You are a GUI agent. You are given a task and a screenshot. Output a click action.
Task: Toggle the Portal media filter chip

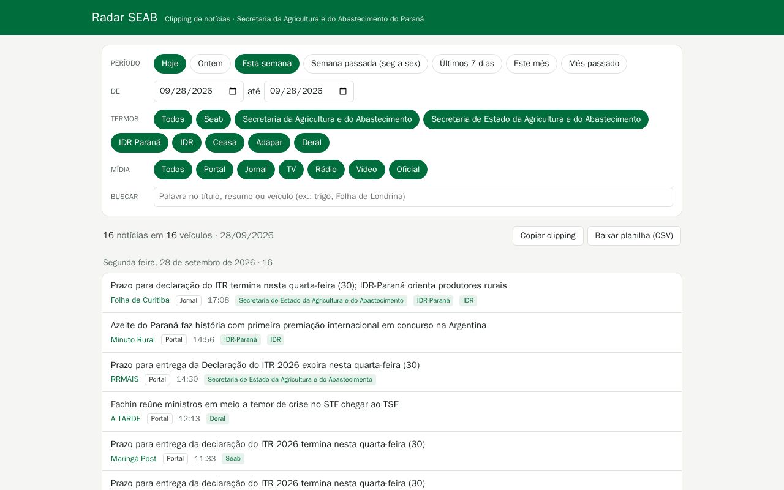point(214,170)
